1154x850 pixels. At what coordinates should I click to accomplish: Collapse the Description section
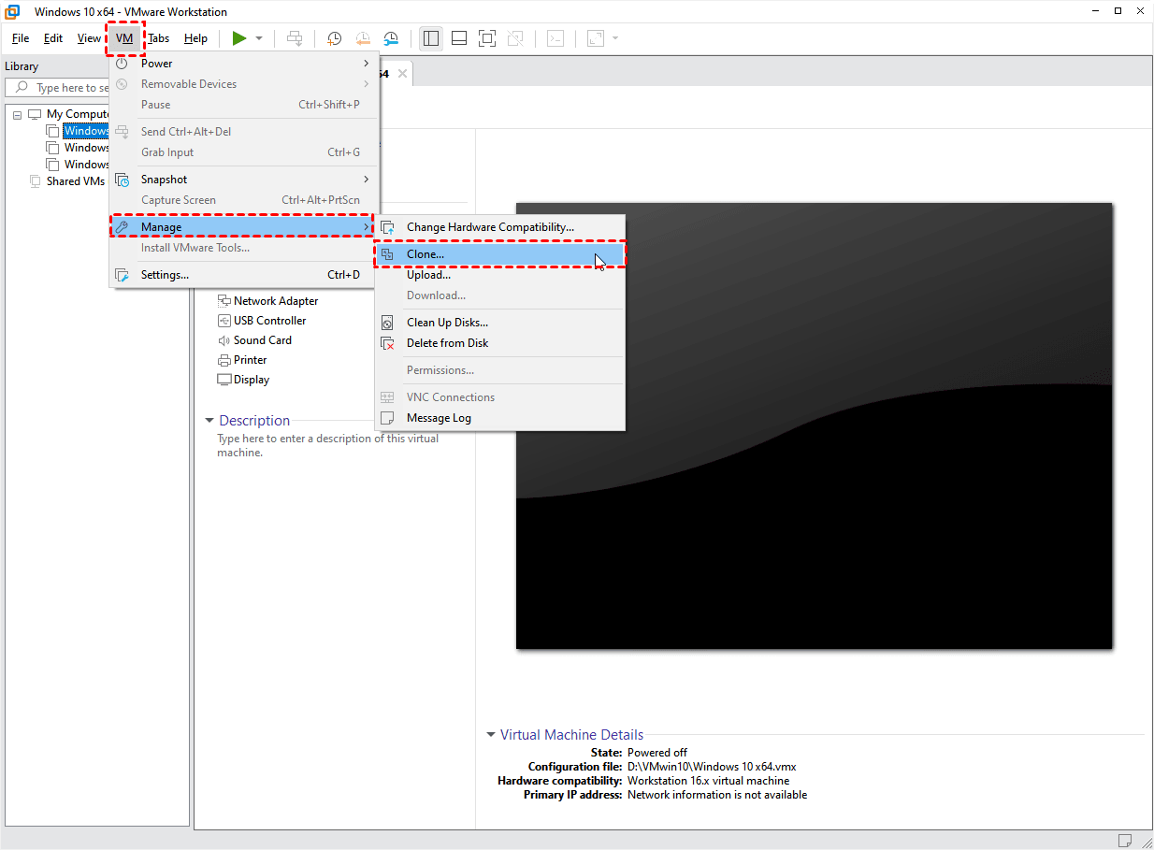[x=209, y=421]
